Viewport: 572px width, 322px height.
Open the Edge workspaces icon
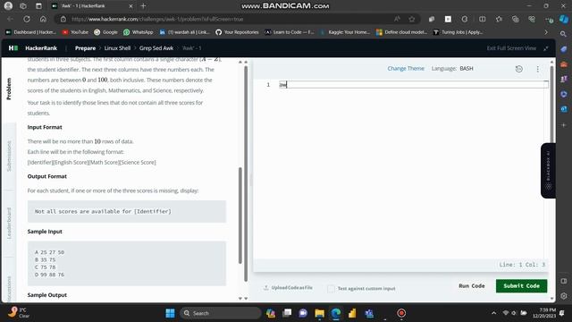23,6
